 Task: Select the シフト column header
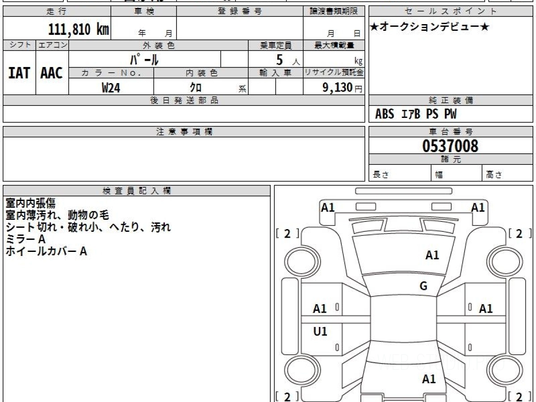tap(19, 45)
